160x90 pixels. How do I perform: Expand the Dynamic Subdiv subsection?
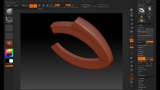point(142,45)
